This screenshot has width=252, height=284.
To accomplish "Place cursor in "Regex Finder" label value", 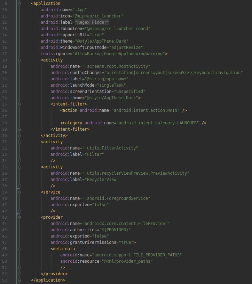I will pos(92,22).
